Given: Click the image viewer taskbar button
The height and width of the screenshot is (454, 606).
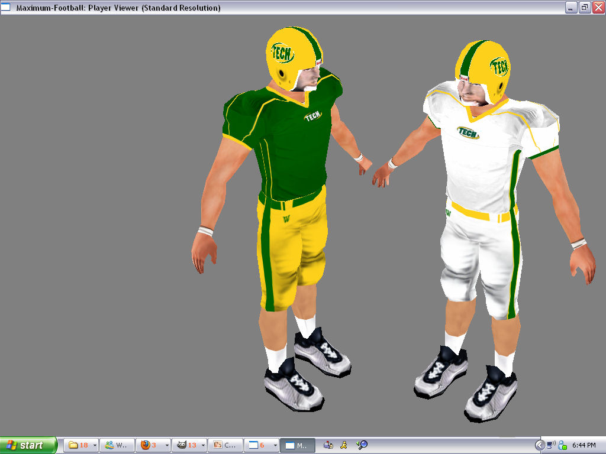Looking at the screenshot, I should (x=224, y=445).
